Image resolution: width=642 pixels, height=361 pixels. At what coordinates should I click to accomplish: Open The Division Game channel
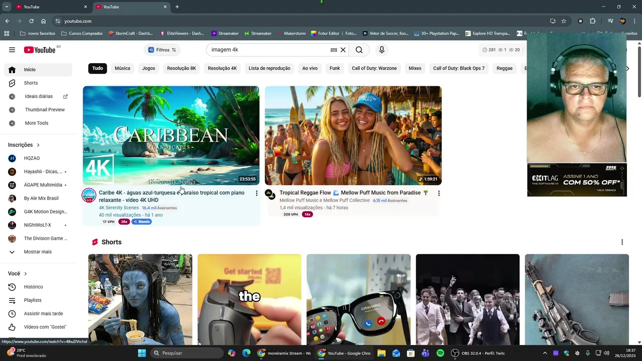coord(38,238)
